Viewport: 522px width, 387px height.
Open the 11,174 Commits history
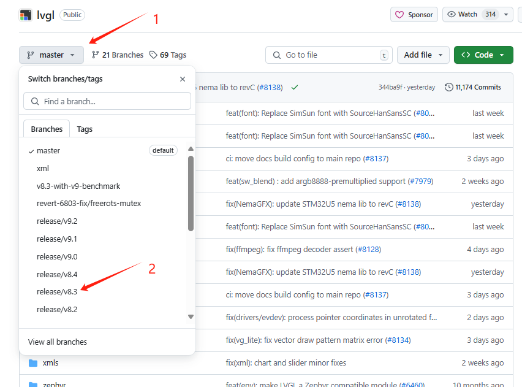[473, 87]
